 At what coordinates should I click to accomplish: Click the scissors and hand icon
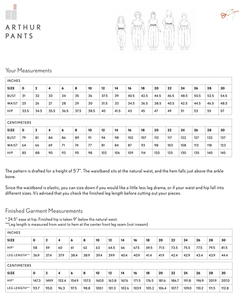pos(229,14)
